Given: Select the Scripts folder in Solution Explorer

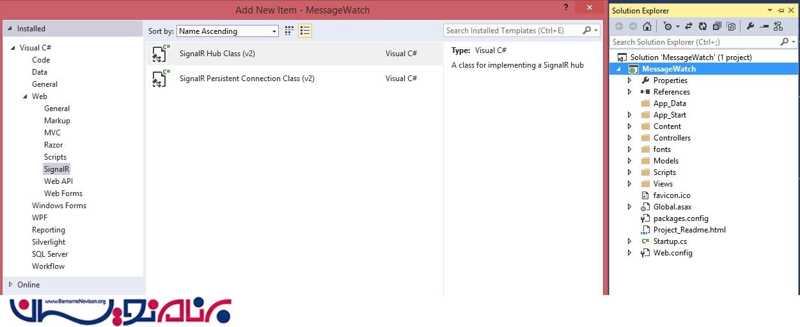Looking at the screenshot, I should (664, 172).
